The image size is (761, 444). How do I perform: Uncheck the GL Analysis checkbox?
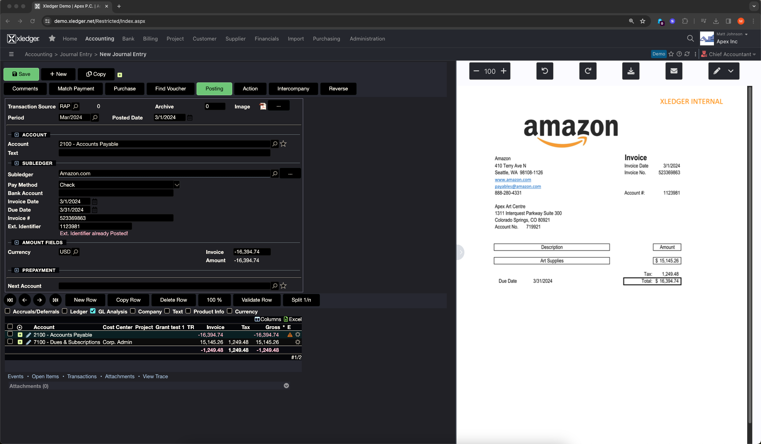click(93, 311)
